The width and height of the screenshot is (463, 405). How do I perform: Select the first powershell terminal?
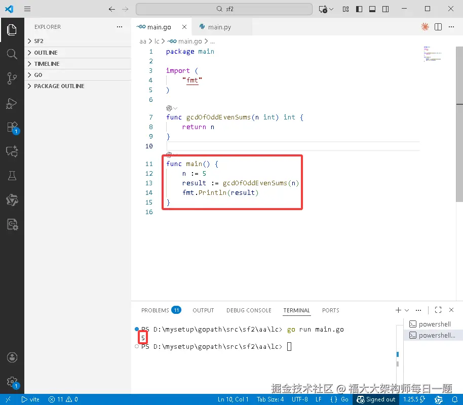point(433,324)
